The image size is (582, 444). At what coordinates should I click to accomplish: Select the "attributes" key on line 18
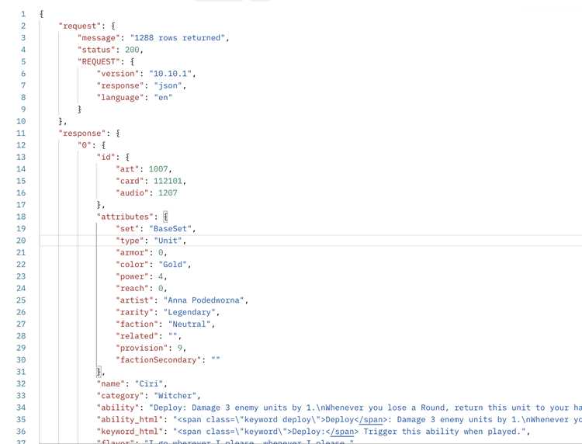(125, 217)
